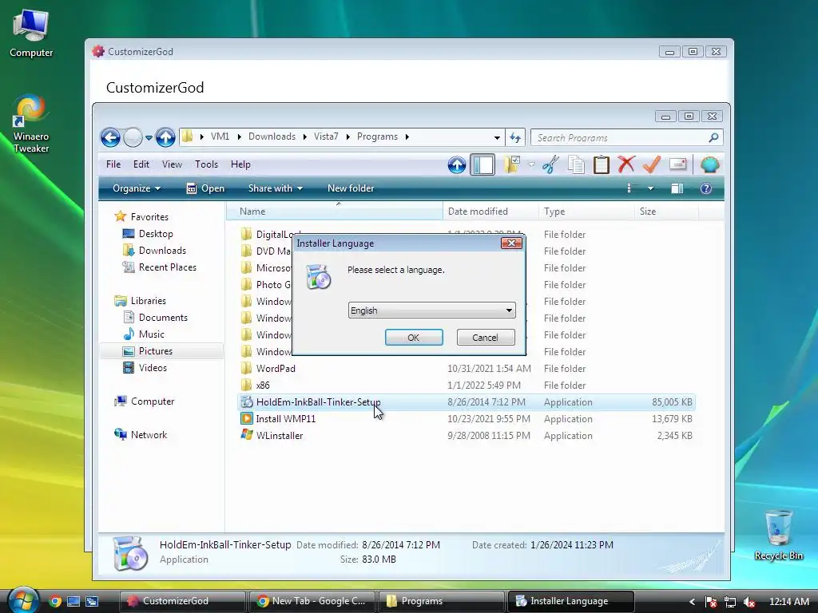Image resolution: width=818 pixels, height=613 pixels.
Task: Click the envelope E-mail icon
Action: click(x=677, y=164)
